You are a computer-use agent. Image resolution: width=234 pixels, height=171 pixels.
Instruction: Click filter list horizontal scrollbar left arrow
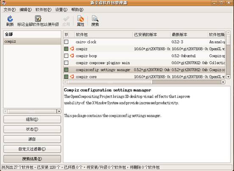pos(6,111)
